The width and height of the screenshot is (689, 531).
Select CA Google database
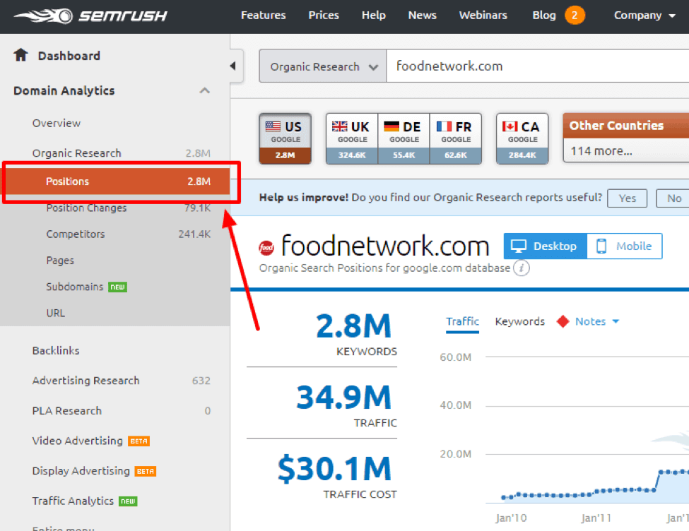tap(522, 139)
